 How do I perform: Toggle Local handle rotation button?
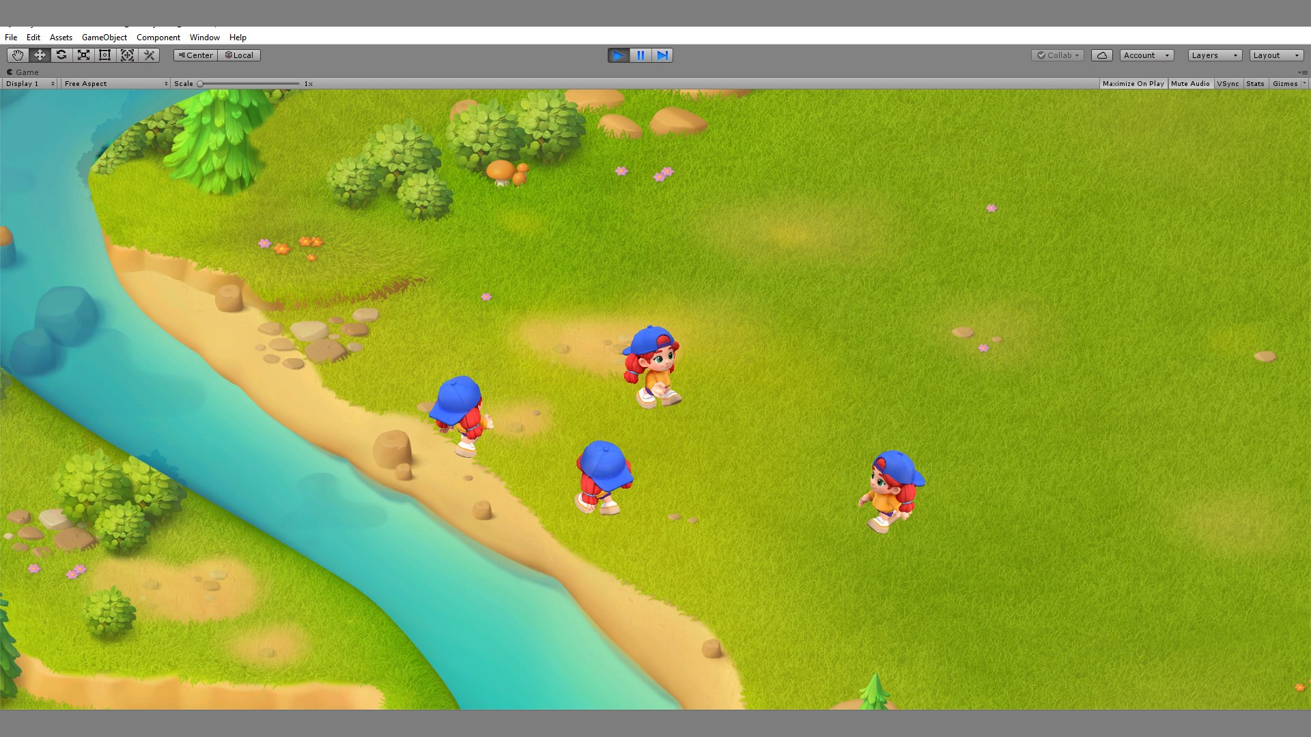(240, 55)
